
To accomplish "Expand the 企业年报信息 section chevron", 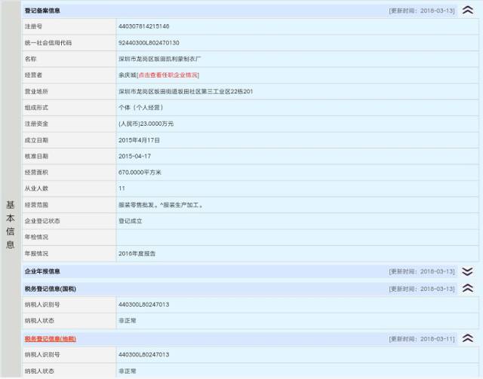I will 468,271.
